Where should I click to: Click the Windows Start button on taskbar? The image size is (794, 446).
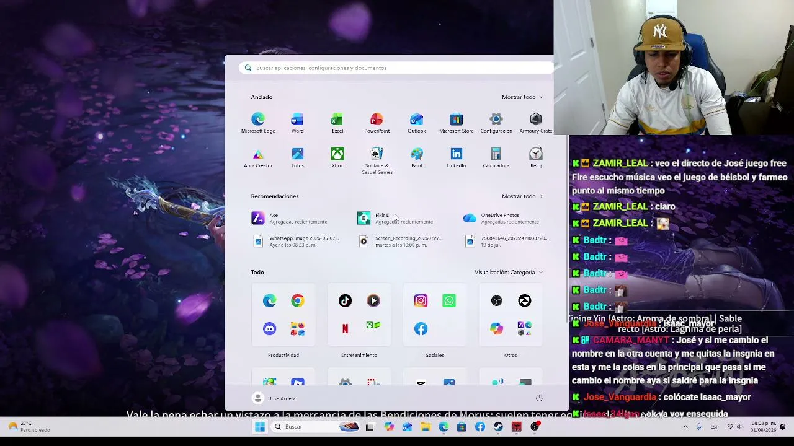(260, 427)
